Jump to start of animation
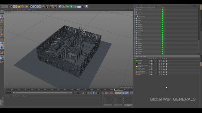The image size is (202, 113). 82,93
